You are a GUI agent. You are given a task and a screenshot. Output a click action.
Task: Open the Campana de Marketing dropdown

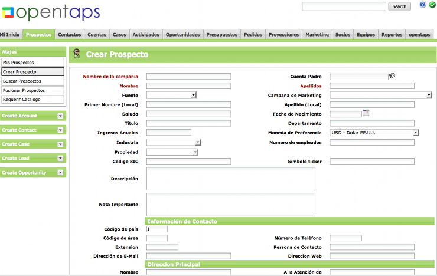click(x=381, y=96)
